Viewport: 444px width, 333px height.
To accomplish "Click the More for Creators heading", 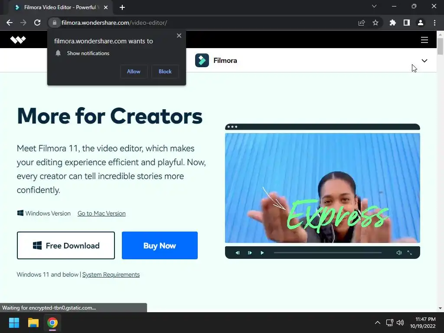I will pos(110,116).
